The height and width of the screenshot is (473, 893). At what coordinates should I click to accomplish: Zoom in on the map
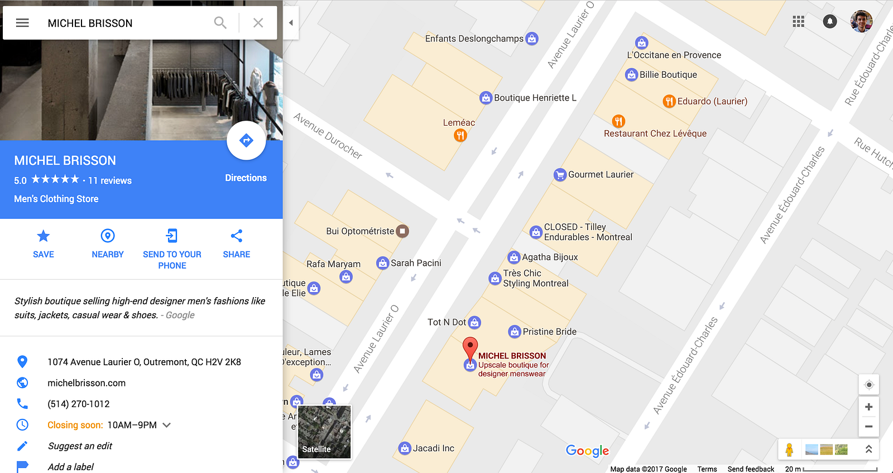(868, 407)
